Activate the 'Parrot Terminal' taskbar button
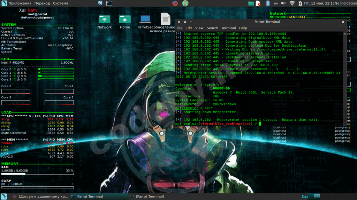Viewport: 357px width, 200px height. [99, 197]
